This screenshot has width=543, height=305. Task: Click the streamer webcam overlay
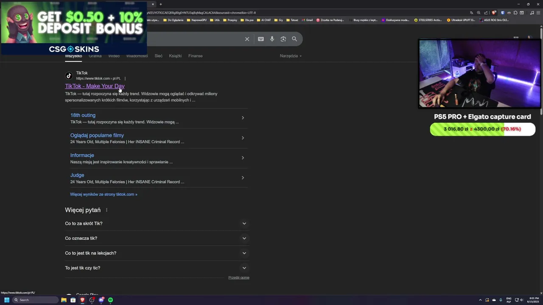[x=480, y=74]
